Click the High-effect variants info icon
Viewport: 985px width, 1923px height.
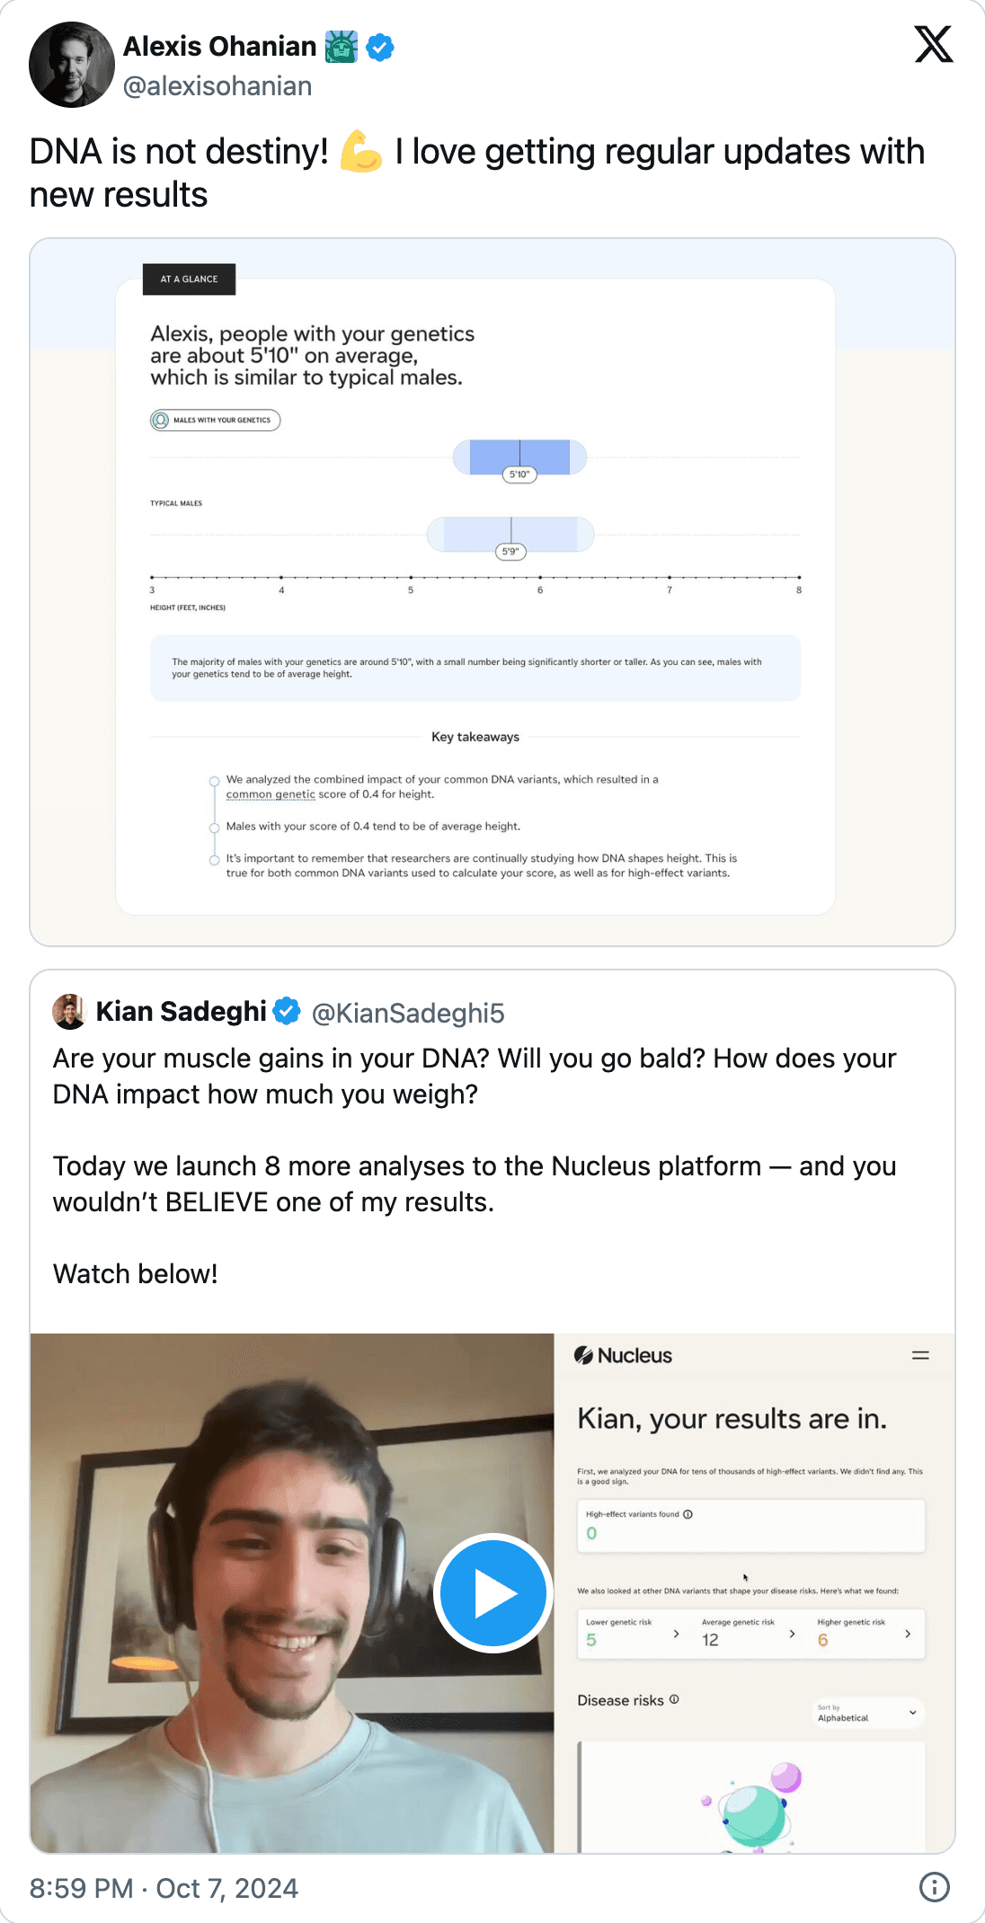tap(688, 1514)
